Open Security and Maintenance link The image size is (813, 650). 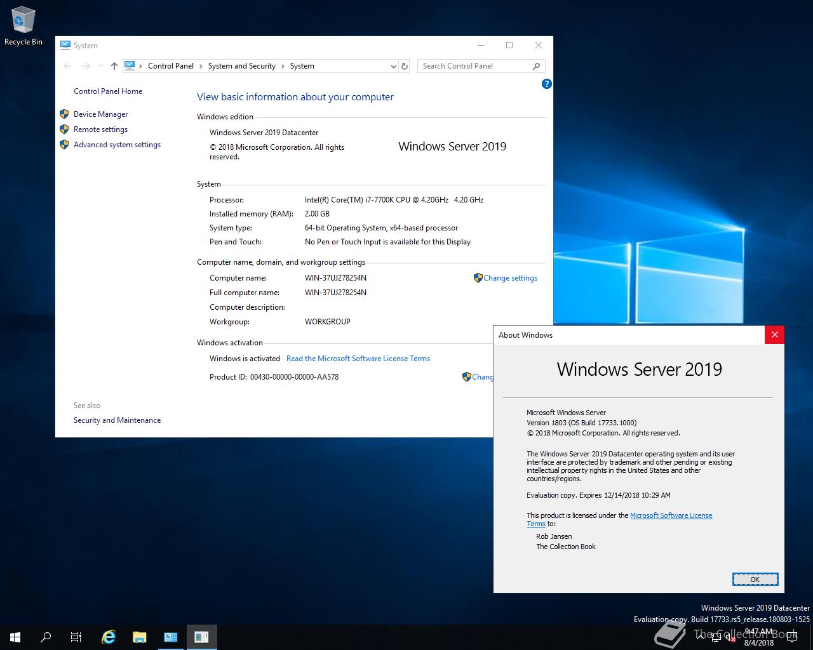[x=117, y=420]
